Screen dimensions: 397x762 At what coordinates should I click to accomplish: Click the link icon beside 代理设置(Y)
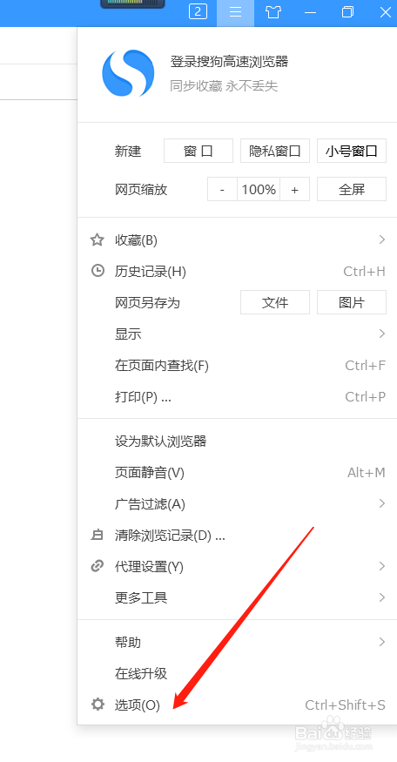pos(98,566)
